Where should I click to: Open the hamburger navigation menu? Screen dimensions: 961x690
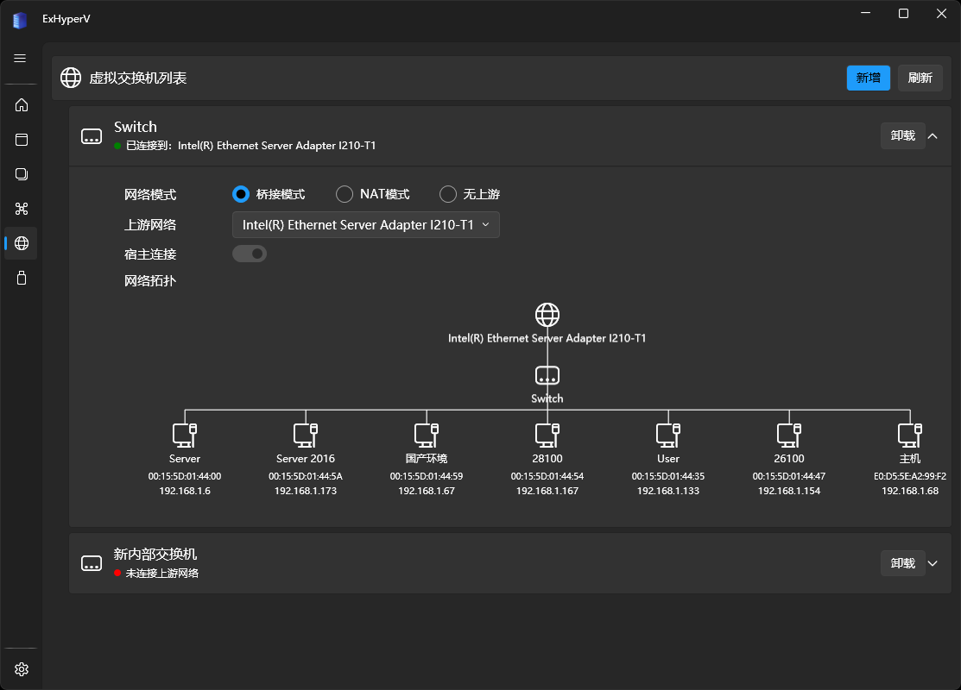(21, 58)
